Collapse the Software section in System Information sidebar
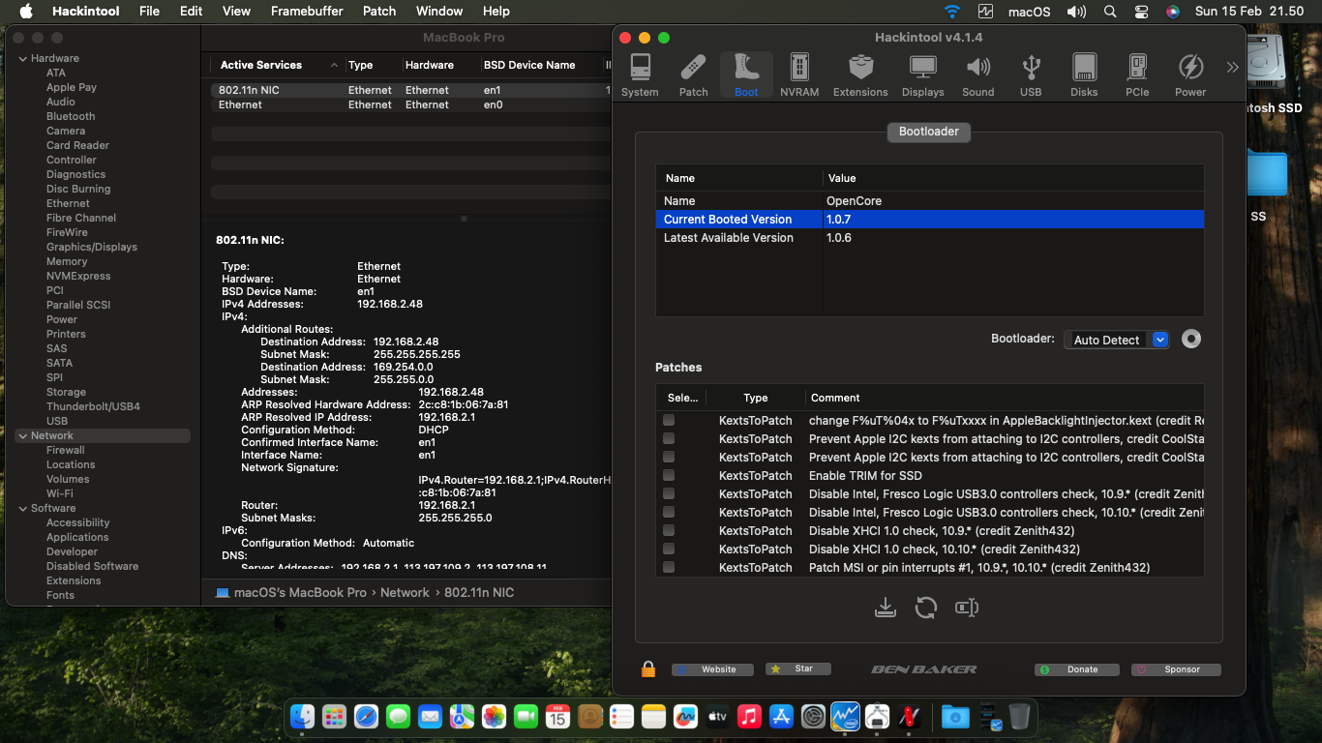 coord(23,509)
